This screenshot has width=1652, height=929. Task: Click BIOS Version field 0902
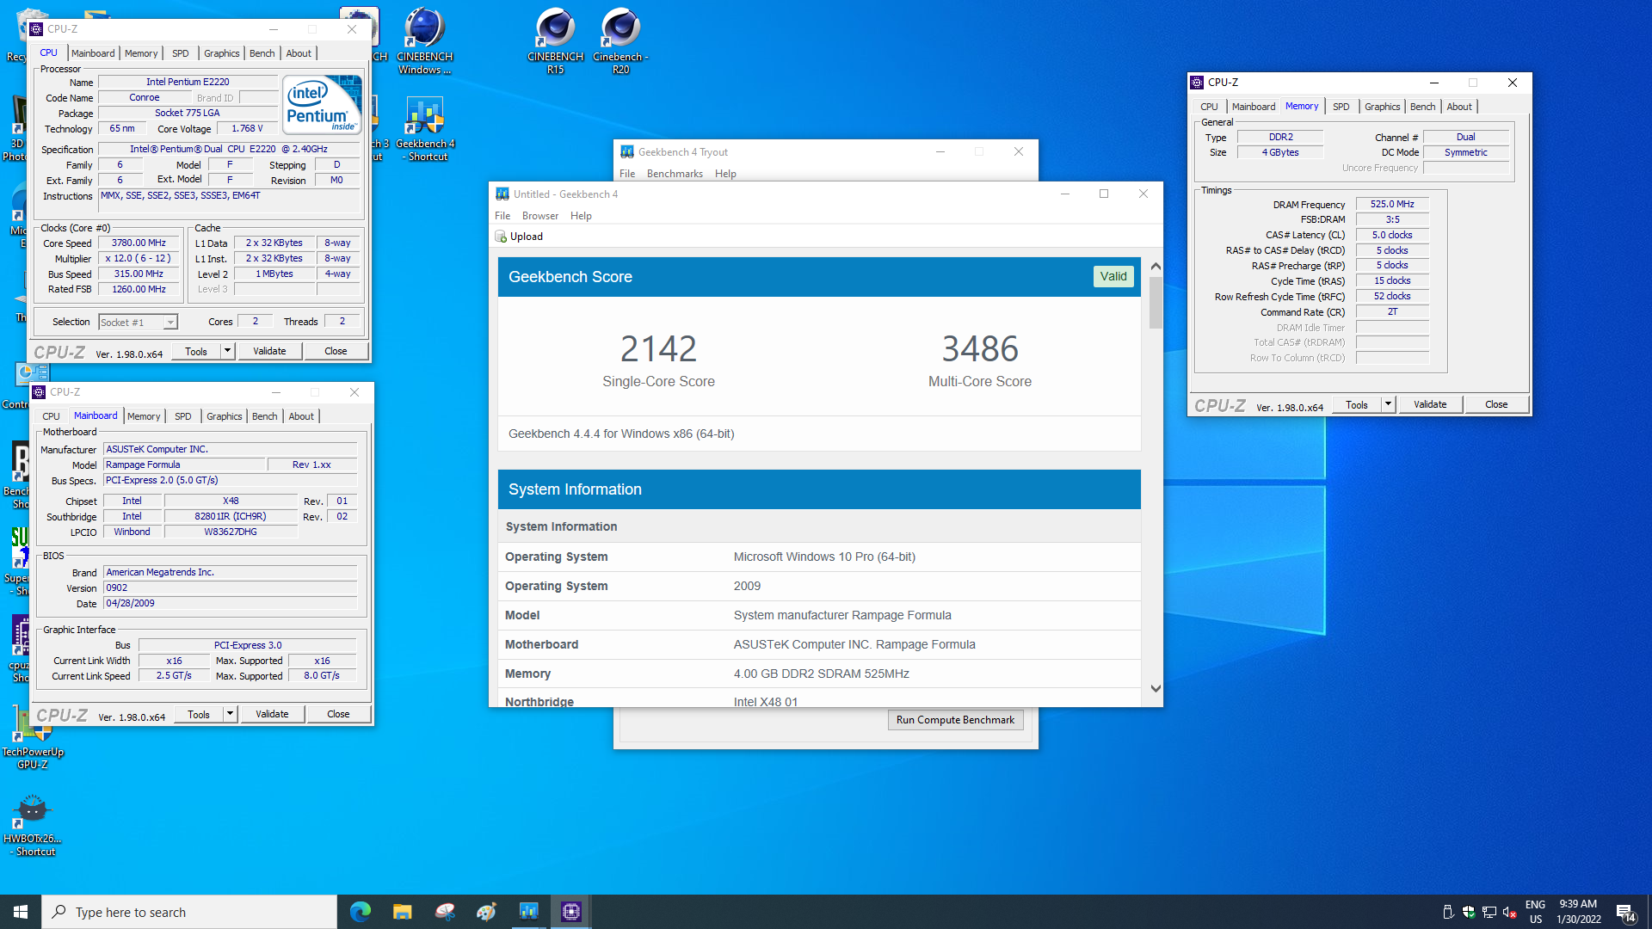[x=230, y=588]
